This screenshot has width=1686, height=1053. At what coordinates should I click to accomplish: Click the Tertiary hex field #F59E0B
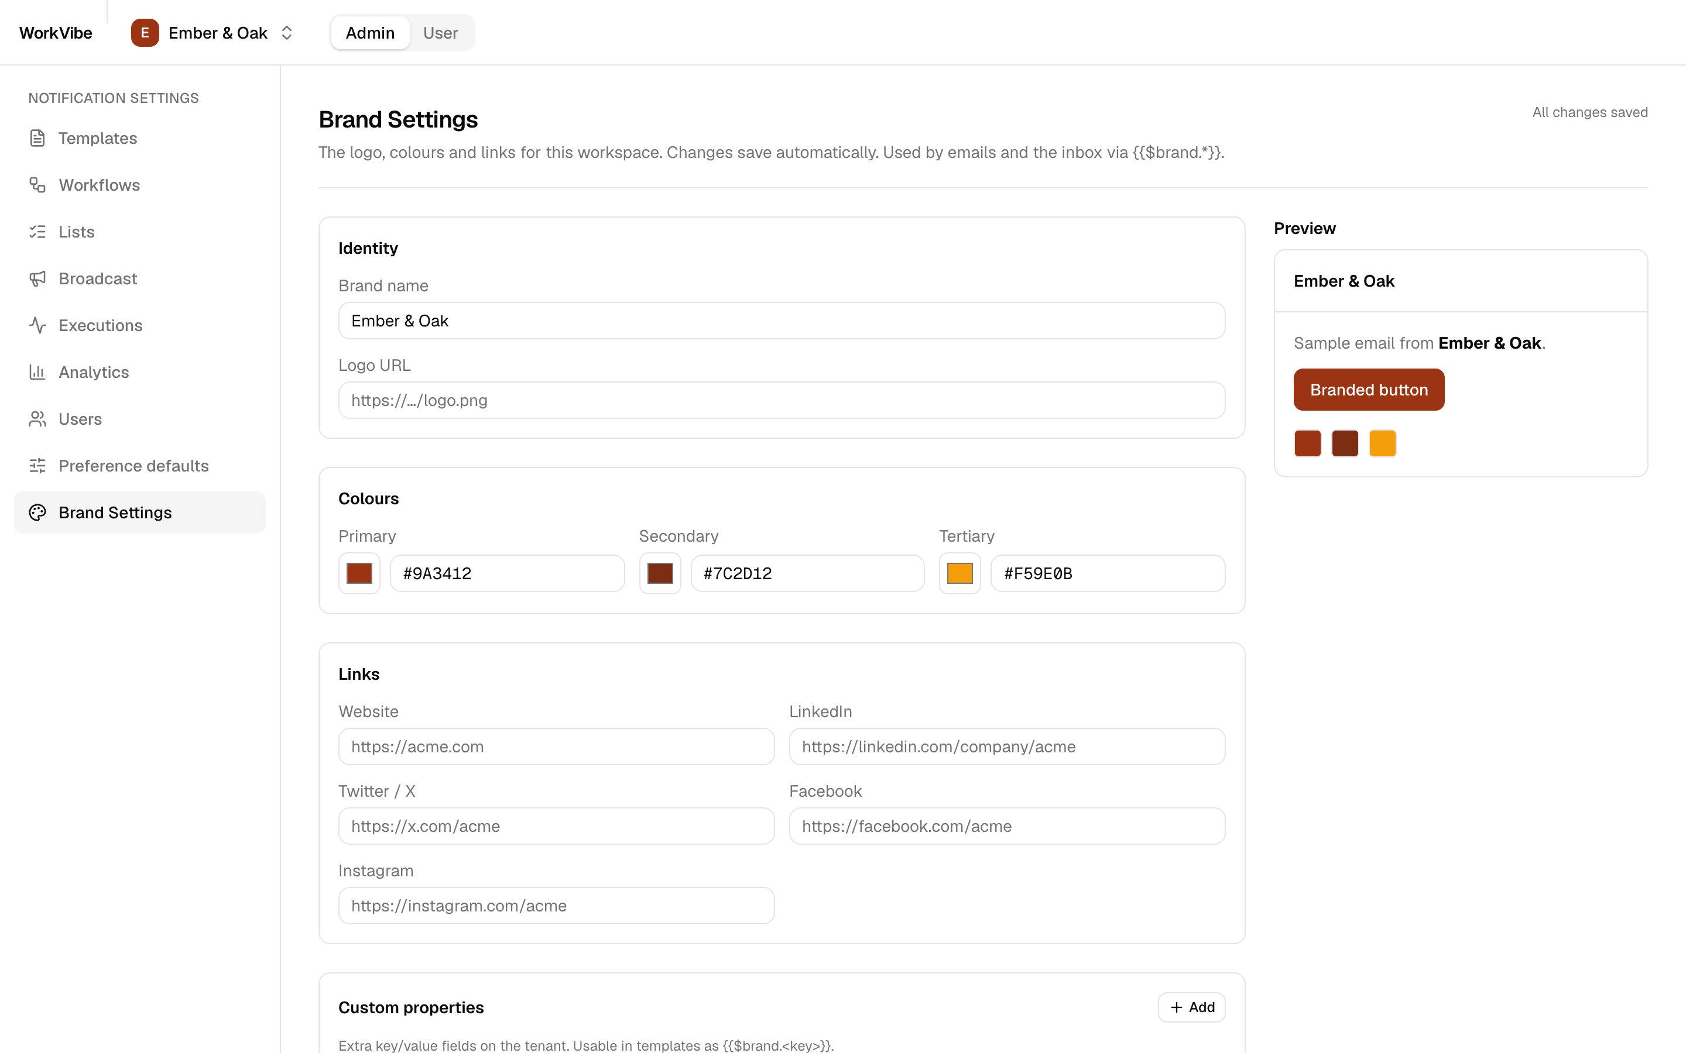[1108, 573]
